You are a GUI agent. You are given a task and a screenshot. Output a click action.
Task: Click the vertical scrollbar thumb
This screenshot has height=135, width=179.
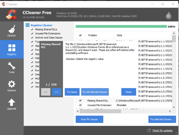tap(174, 39)
